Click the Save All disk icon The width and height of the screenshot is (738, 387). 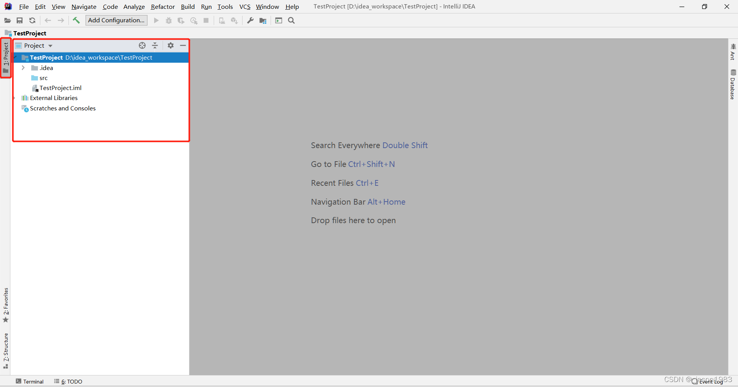pyautogui.click(x=20, y=20)
